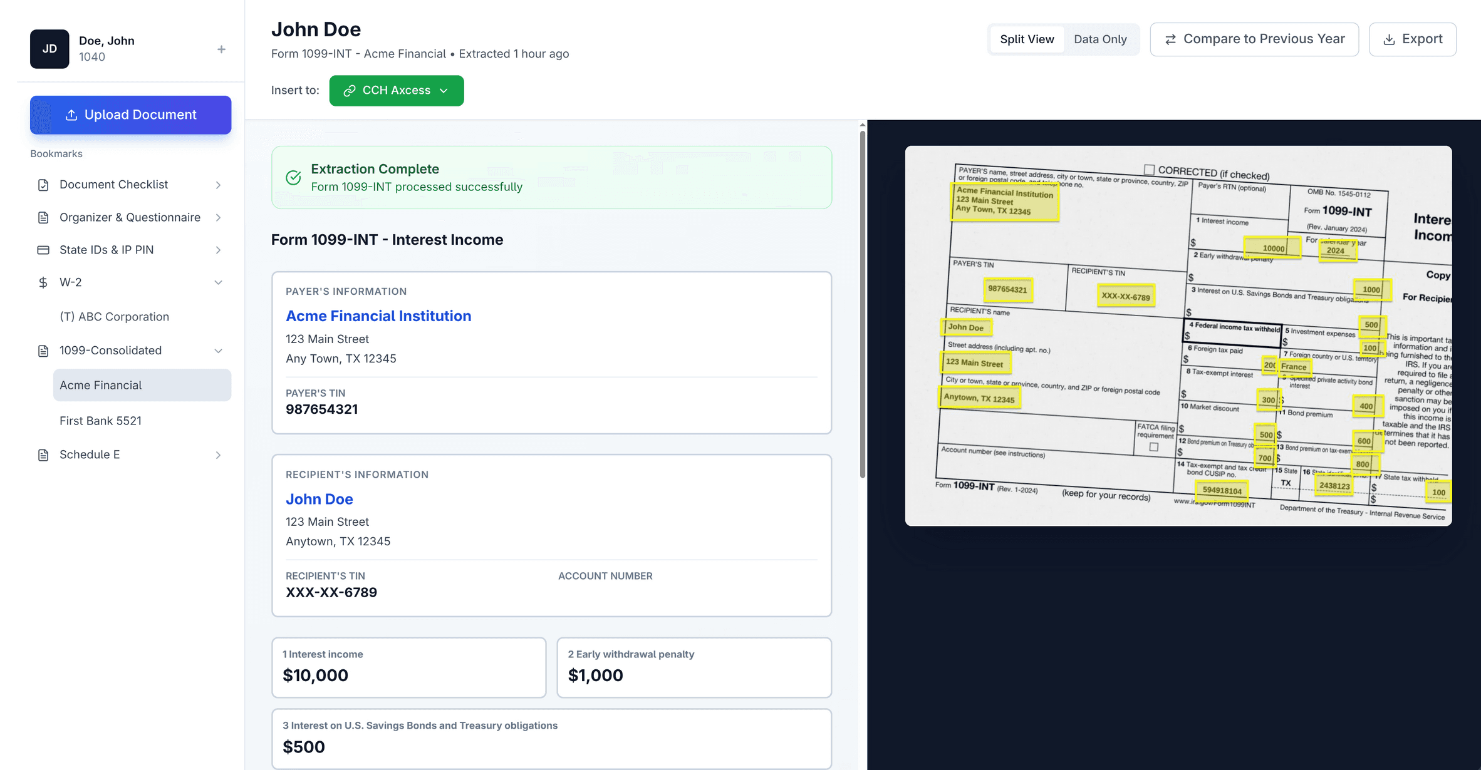The image size is (1481, 770).
Task: Click the State IDs & IP PIN card icon
Action: pyautogui.click(x=42, y=249)
